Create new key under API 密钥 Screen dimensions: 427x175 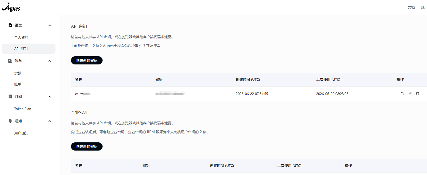tap(87, 60)
